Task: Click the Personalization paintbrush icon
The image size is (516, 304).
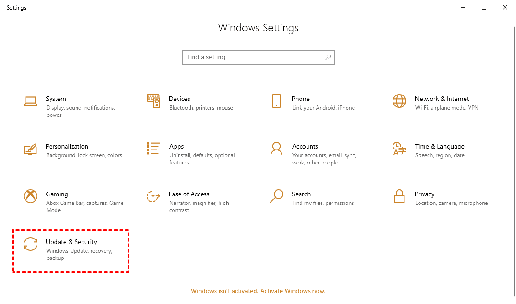Action: click(x=30, y=150)
